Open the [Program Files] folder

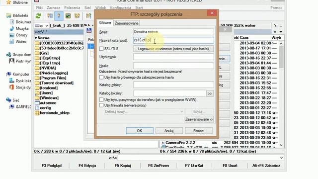[51, 78]
